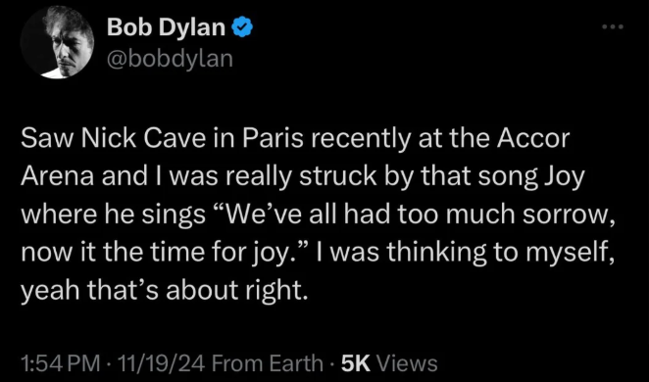Visit the Bob Dylan display name link
Viewport: 649px width, 382px height.
tap(166, 27)
